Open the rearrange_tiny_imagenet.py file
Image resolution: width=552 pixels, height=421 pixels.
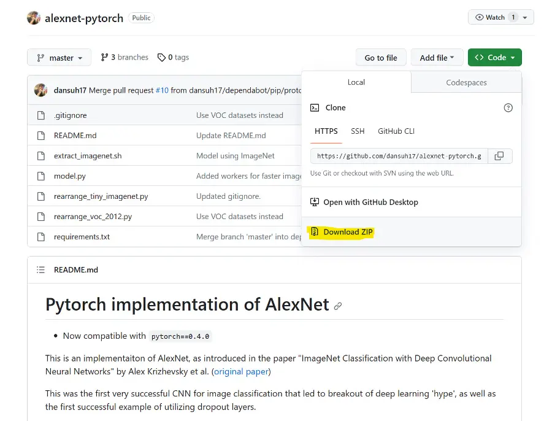(101, 196)
